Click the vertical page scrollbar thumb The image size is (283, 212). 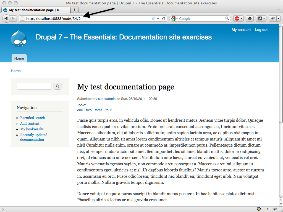coord(281,75)
